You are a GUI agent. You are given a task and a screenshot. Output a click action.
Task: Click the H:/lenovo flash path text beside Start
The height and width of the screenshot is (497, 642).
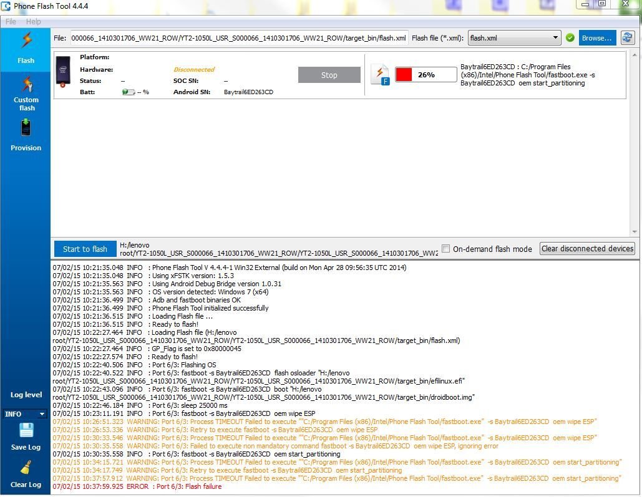[278, 249]
